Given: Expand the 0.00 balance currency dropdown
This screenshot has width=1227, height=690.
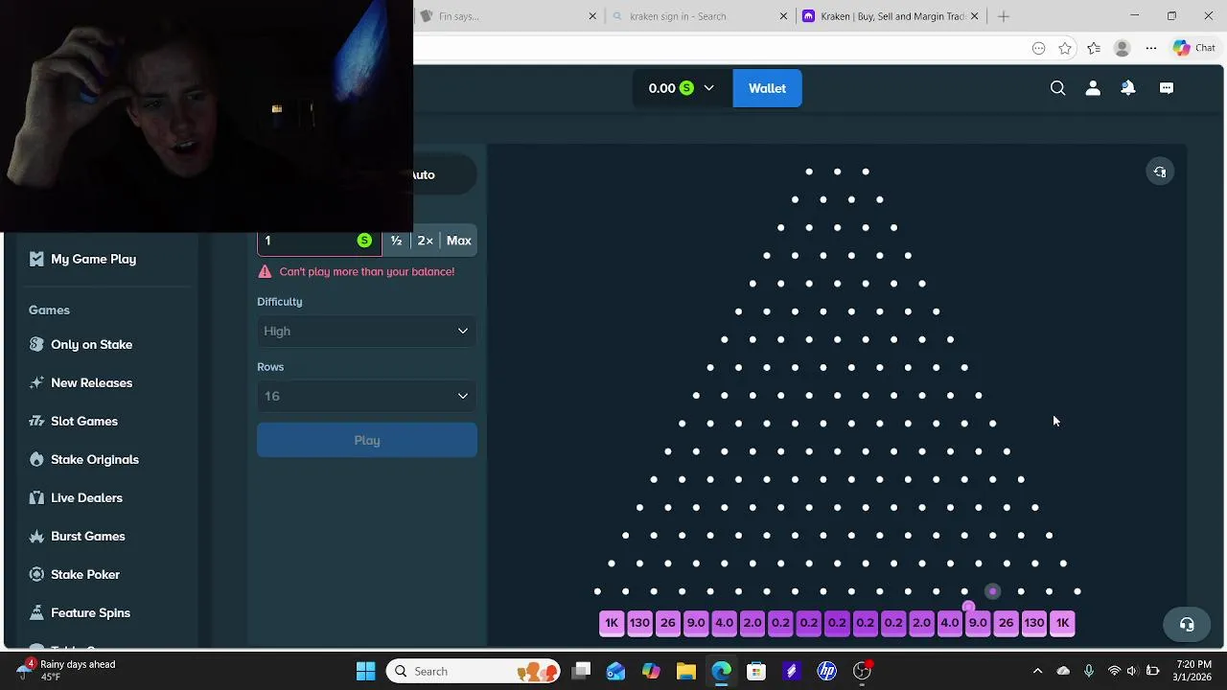Looking at the screenshot, I should click(682, 88).
